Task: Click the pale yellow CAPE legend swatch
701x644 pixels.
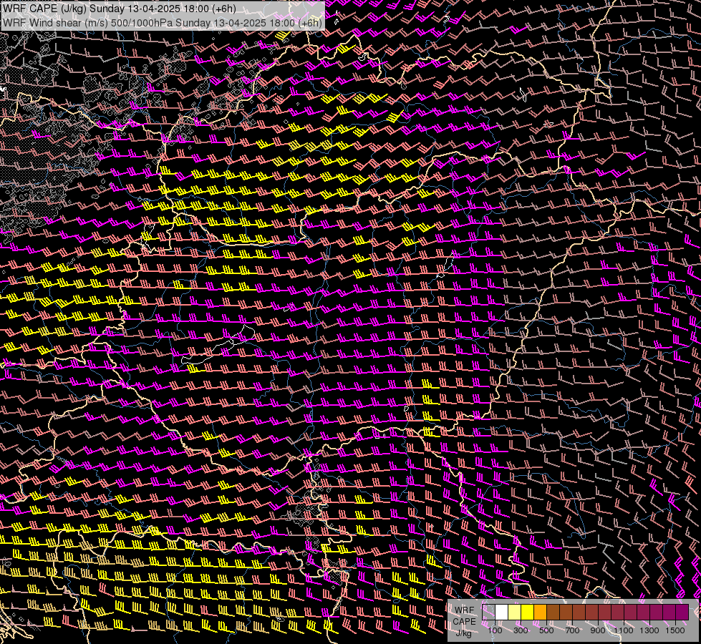Action: click(x=515, y=613)
